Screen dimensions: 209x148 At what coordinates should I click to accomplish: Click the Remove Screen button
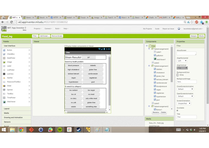point(57,36)
